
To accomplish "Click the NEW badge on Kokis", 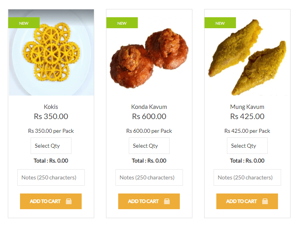I will tap(24, 23).
